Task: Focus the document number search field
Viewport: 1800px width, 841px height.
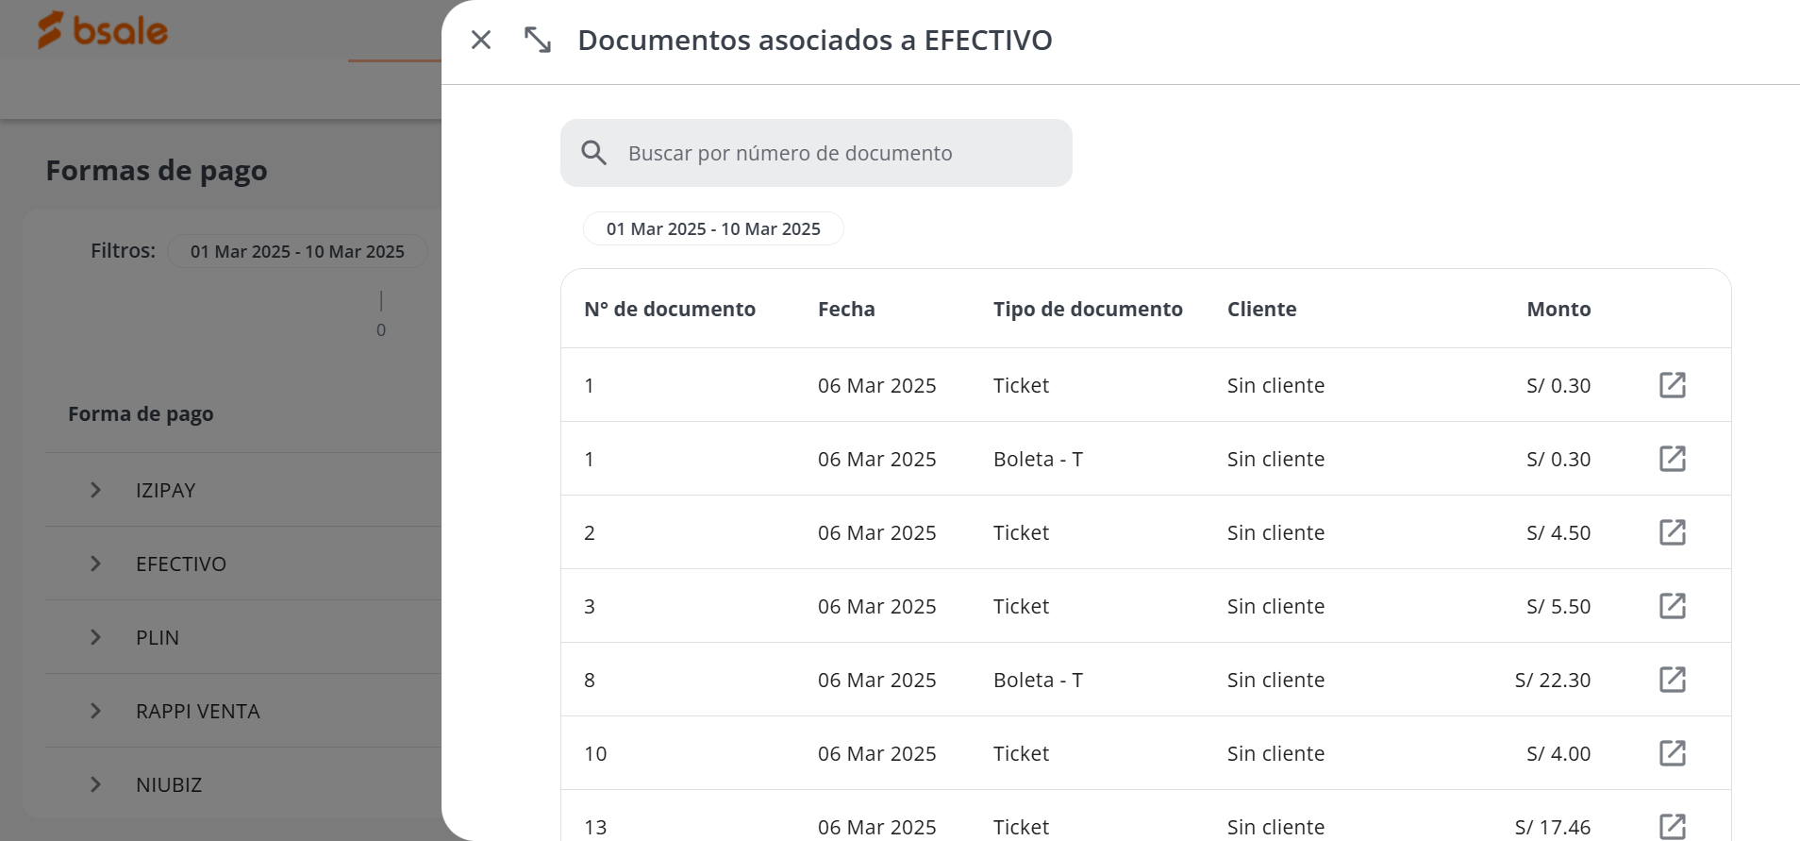Action: point(816,153)
